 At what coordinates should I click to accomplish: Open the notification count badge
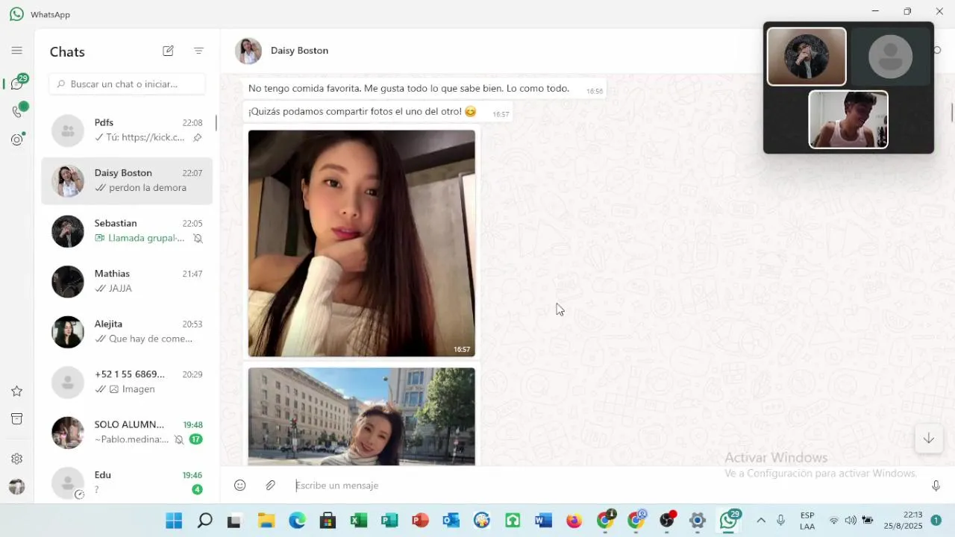pyautogui.click(x=936, y=521)
